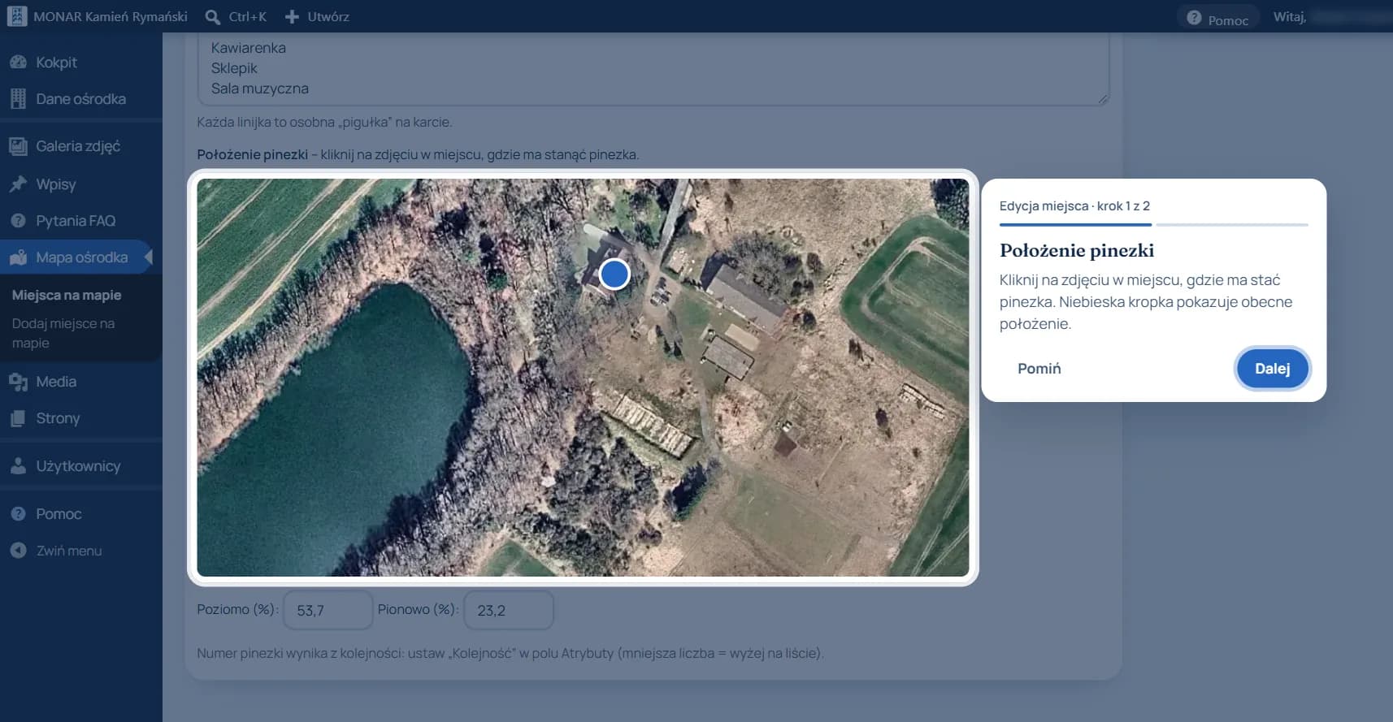Click Ctrl+K search shortcut label

pos(248,16)
